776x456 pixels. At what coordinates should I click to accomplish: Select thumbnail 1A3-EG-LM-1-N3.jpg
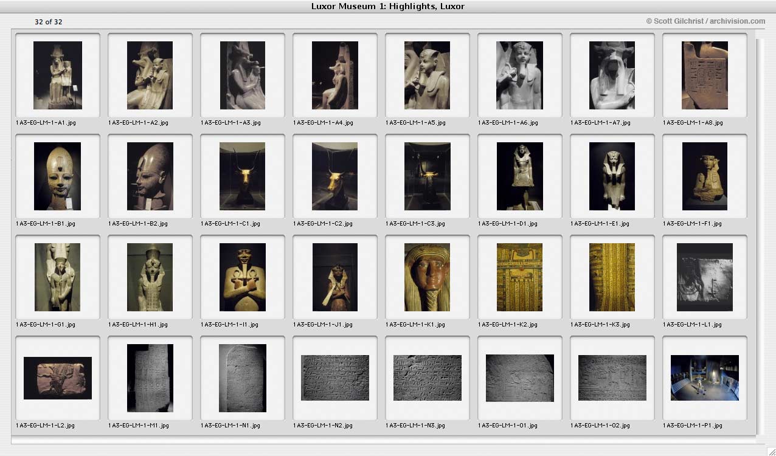[428, 378]
